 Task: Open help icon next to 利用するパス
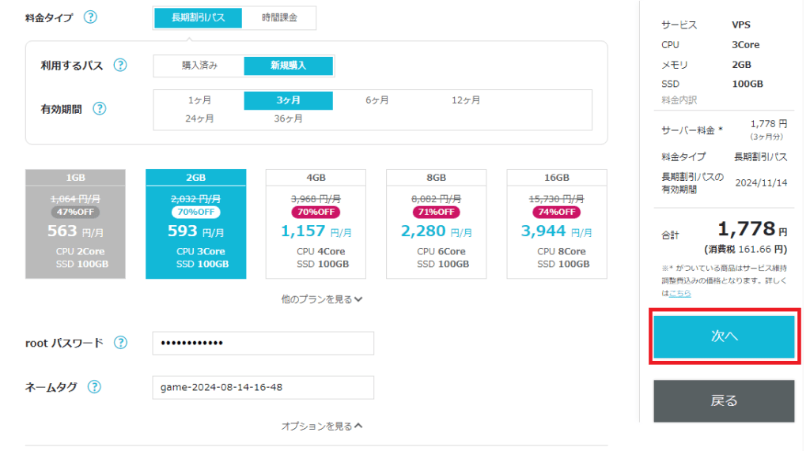point(120,65)
